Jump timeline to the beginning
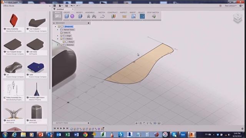The height and width of the screenshot is (138, 246). coord(55,128)
